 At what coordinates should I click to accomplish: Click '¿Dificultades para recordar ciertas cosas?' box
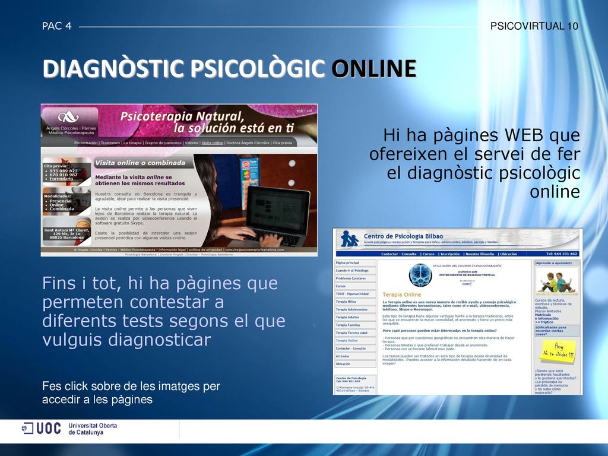[557, 330]
